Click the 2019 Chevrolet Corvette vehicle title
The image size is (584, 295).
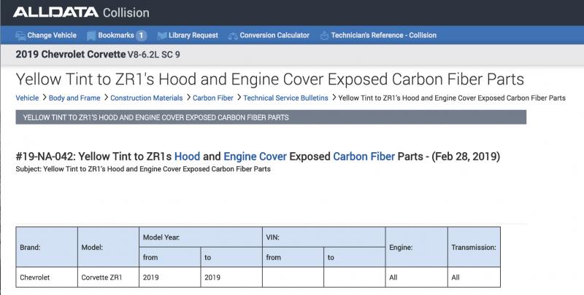(x=98, y=55)
